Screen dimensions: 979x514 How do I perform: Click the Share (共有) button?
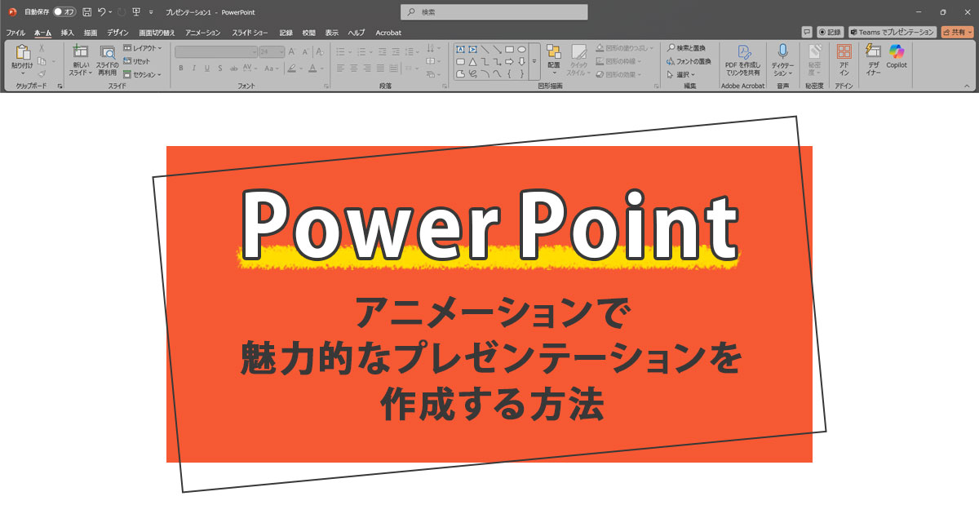[956, 32]
